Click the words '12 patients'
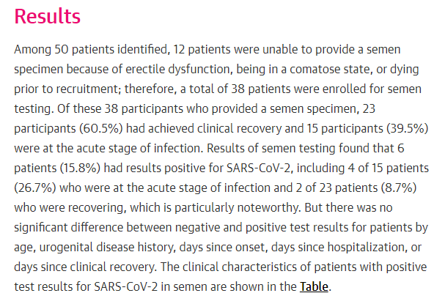Screen dimensions: 445x304 click(x=202, y=49)
